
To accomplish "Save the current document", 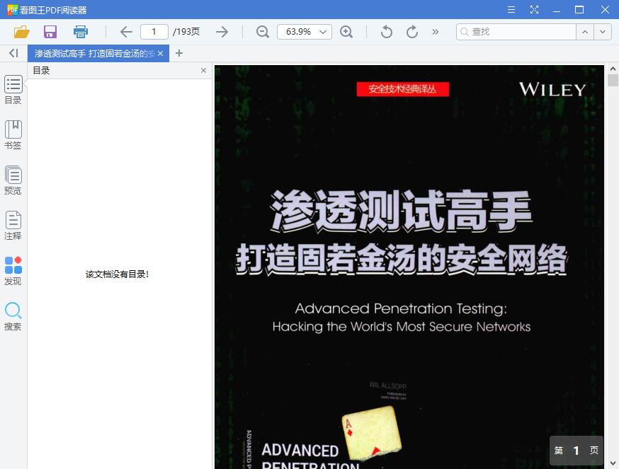I will [x=50, y=32].
